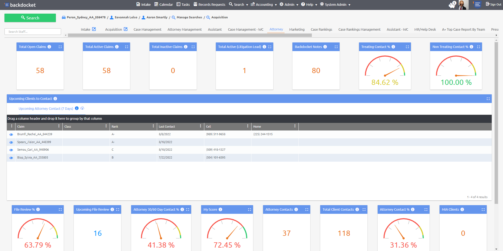Open the Admin dropdown menu

[x=288, y=4]
